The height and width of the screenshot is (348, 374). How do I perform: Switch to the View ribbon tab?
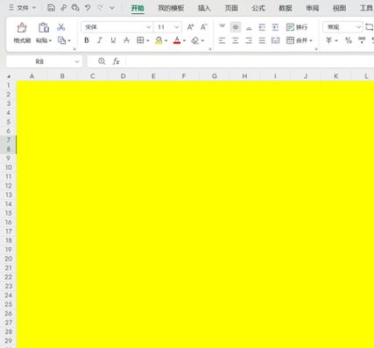339,8
